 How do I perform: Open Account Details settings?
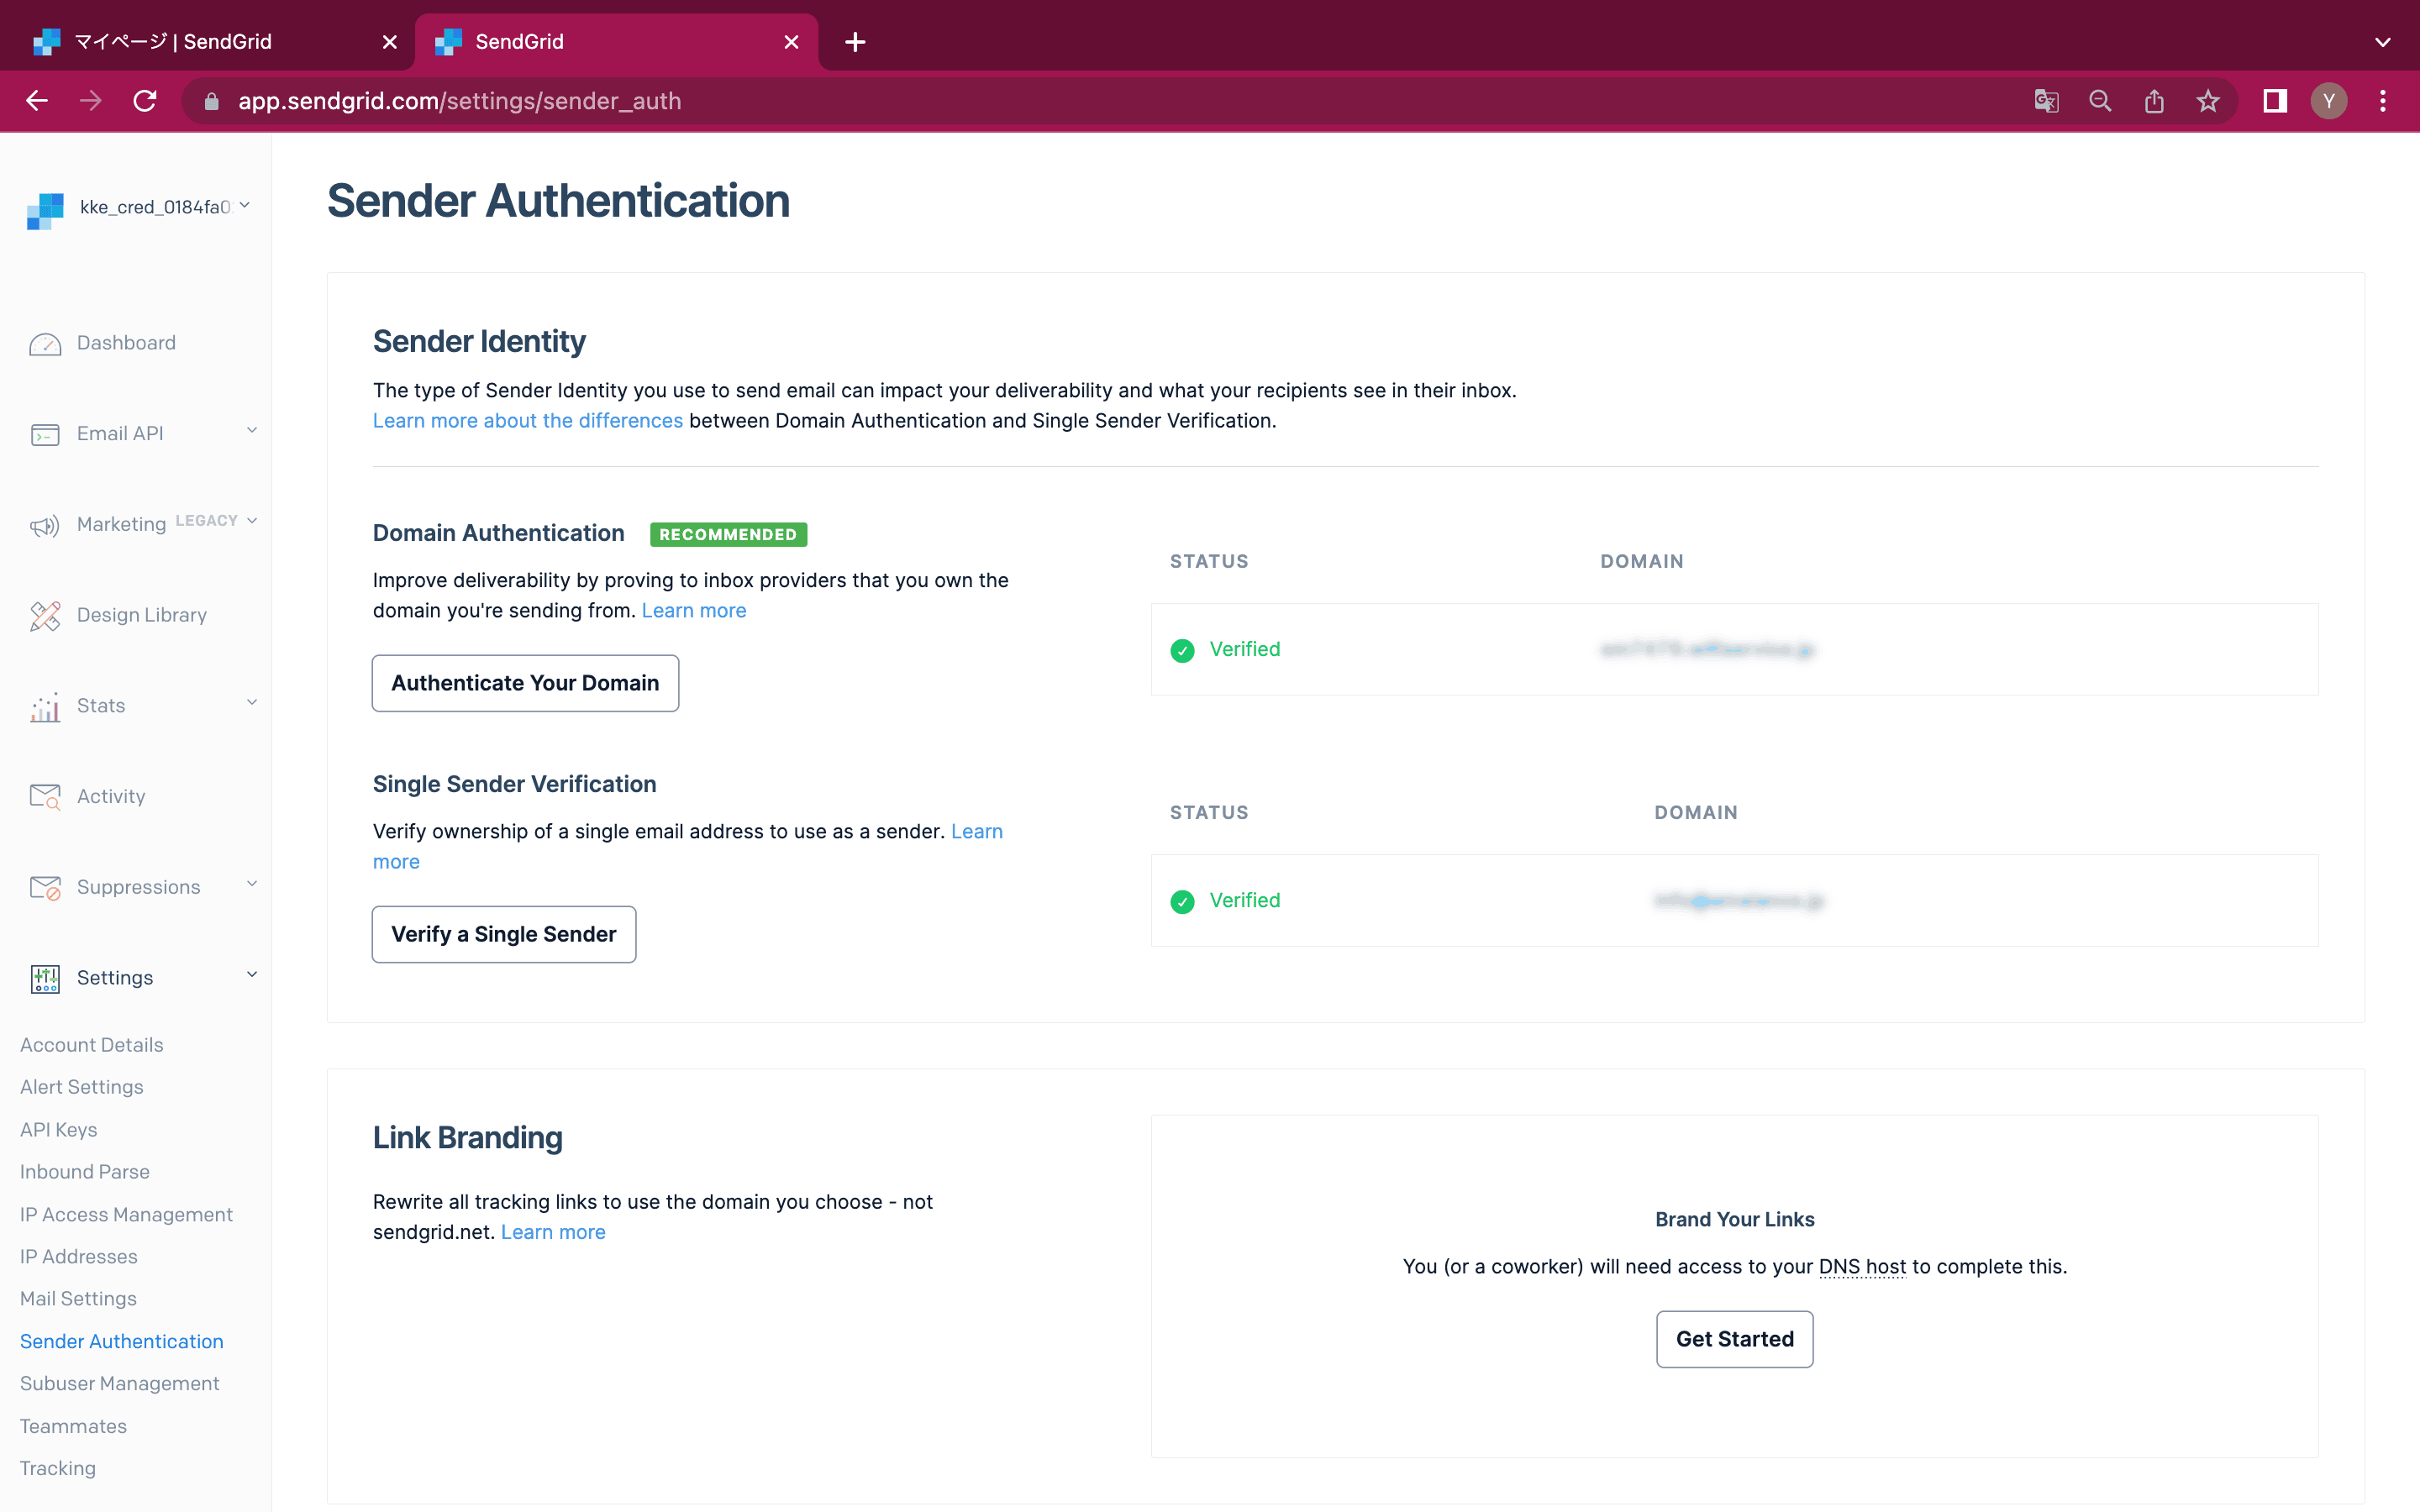point(92,1045)
